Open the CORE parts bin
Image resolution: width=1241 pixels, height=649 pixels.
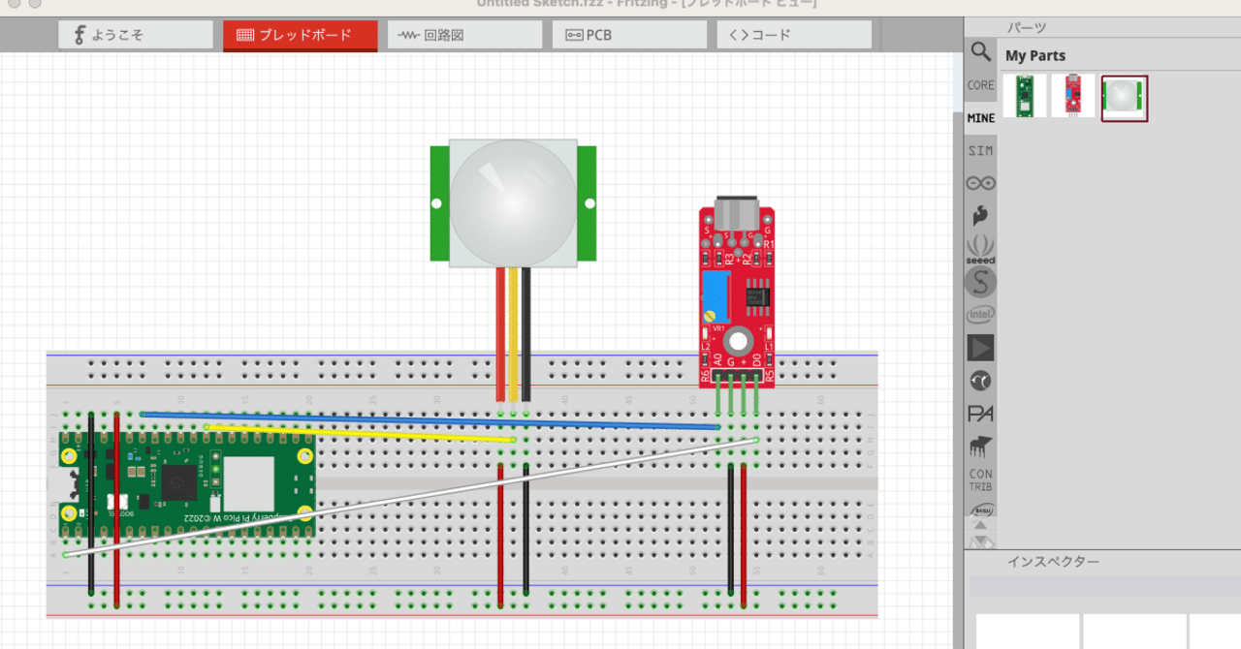980,85
